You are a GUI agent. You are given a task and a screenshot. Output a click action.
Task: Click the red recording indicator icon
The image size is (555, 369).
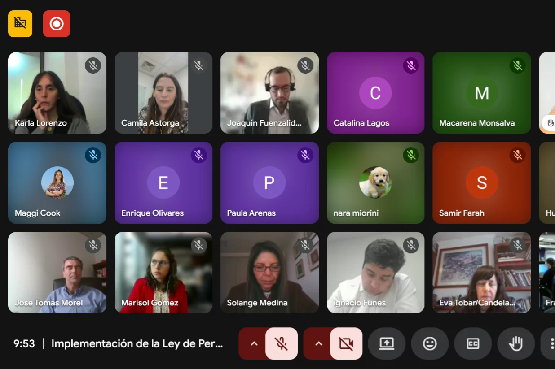point(57,24)
